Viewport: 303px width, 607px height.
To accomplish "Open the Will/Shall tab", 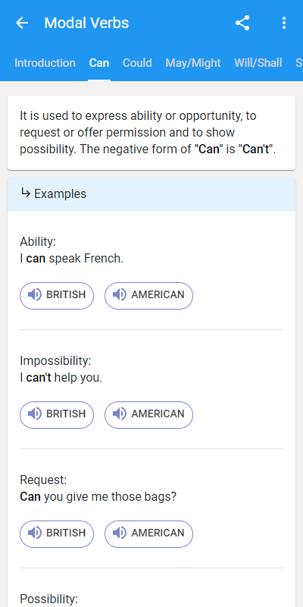I will click(258, 63).
